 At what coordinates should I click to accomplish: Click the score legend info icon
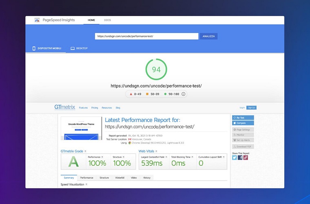point(183,94)
